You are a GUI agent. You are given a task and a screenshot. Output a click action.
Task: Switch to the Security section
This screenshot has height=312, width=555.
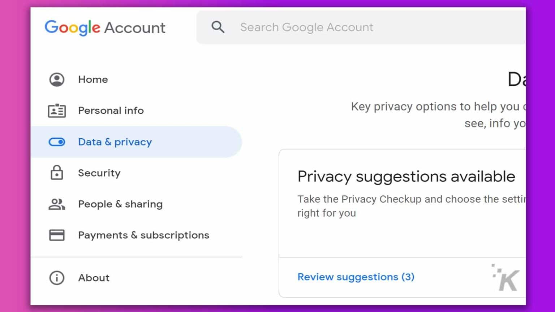click(99, 173)
